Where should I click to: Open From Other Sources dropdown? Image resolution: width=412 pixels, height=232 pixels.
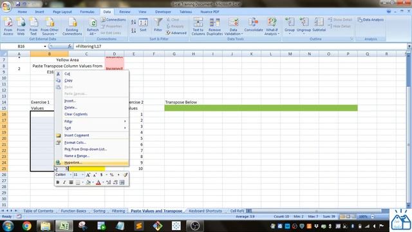50,26
